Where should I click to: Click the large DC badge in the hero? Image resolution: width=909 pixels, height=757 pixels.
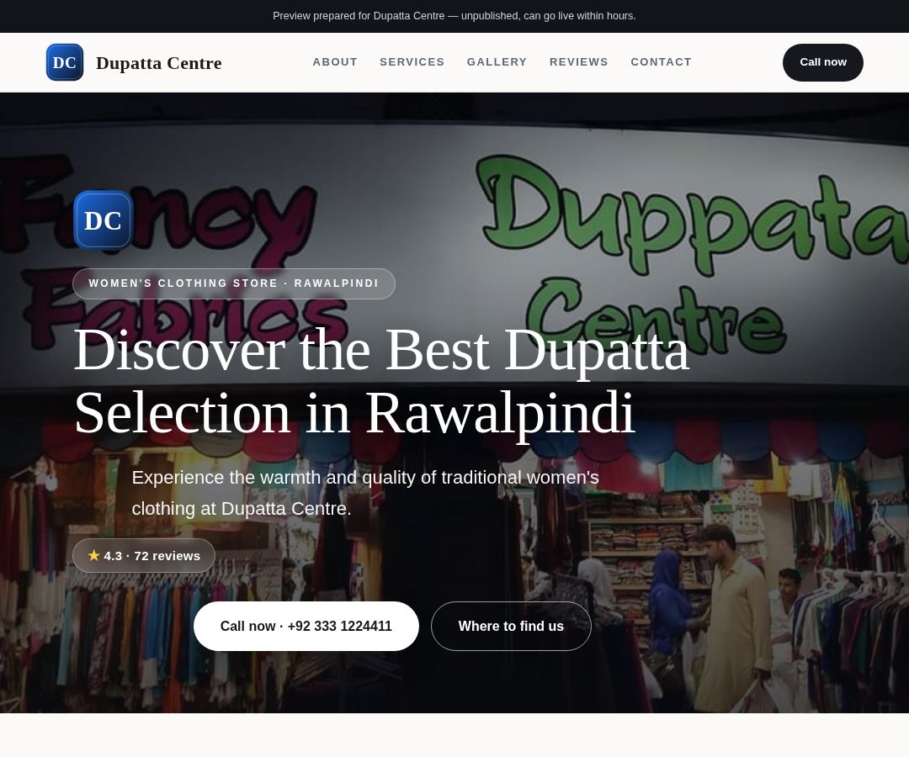click(x=104, y=220)
